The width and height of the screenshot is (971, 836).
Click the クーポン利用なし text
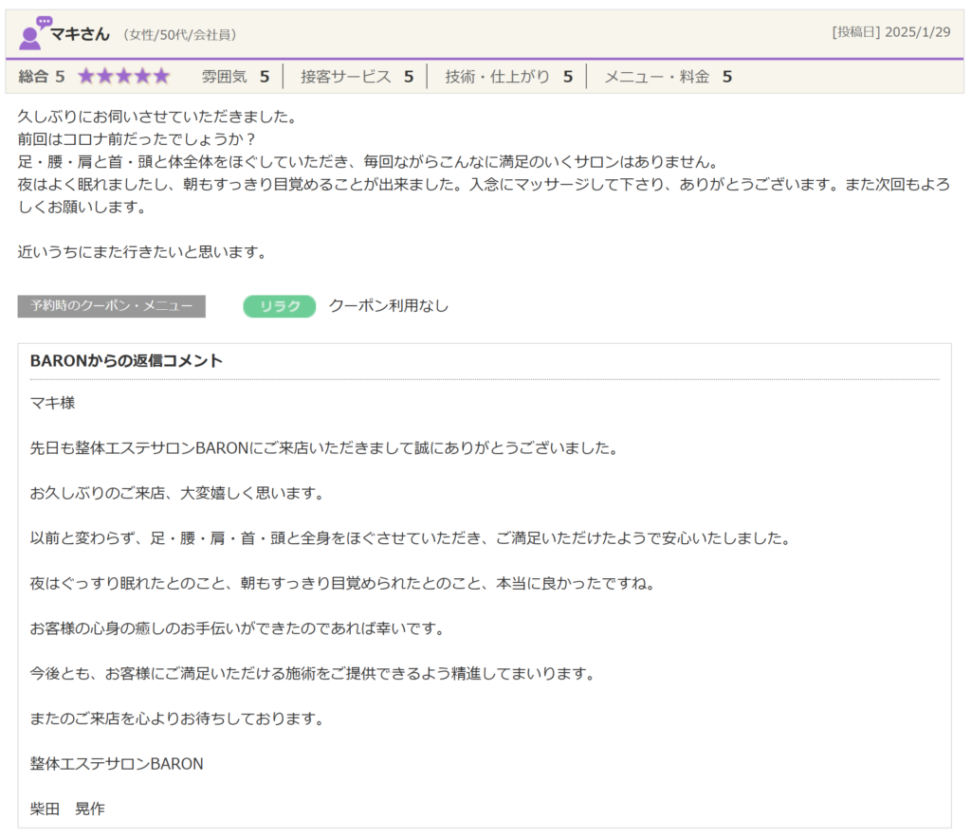pos(388,306)
